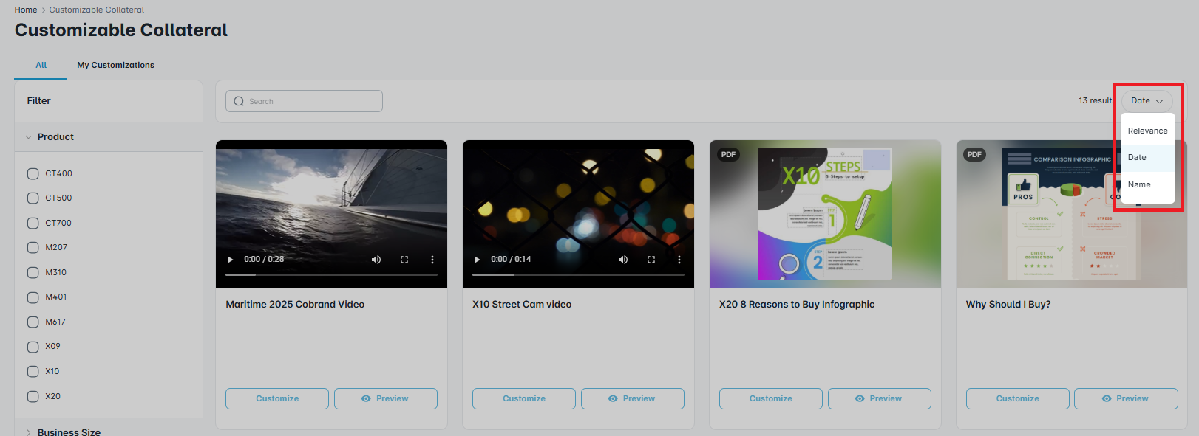Image resolution: width=1199 pixels, height=436 pixels.
Task: Enter fullscreen on X10 Street Cam video
Action: [x=651, y=260]
